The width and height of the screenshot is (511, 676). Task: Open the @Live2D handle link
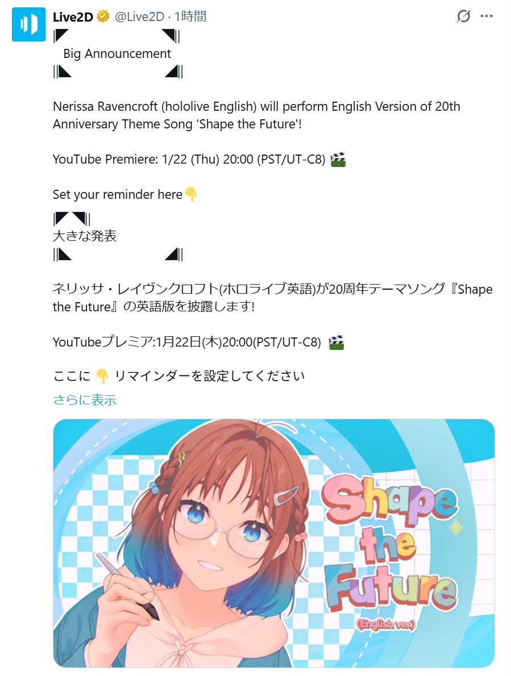click(x=140, y=17)
